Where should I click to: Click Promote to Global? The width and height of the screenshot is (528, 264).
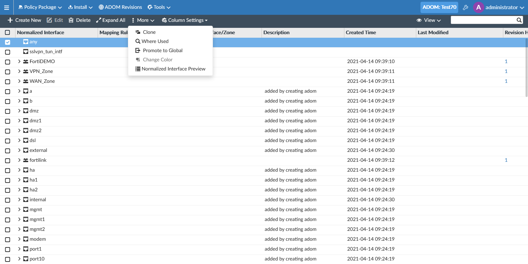tap(162, 50)
